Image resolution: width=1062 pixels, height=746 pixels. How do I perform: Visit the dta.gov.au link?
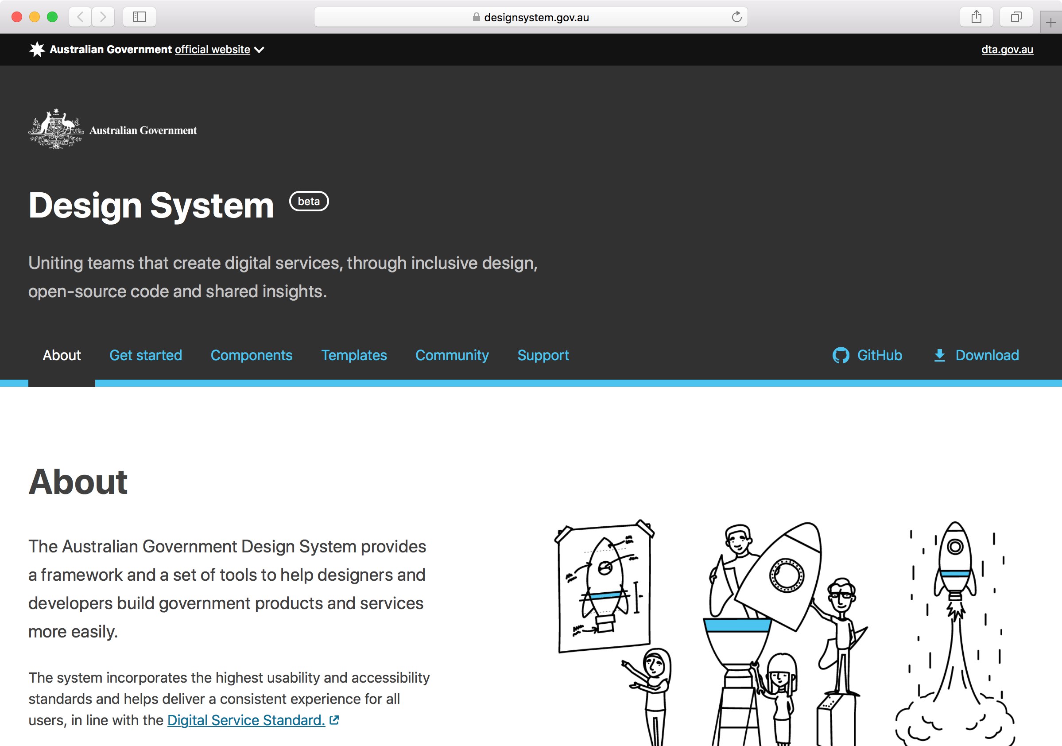click(x=1007, y=50)
